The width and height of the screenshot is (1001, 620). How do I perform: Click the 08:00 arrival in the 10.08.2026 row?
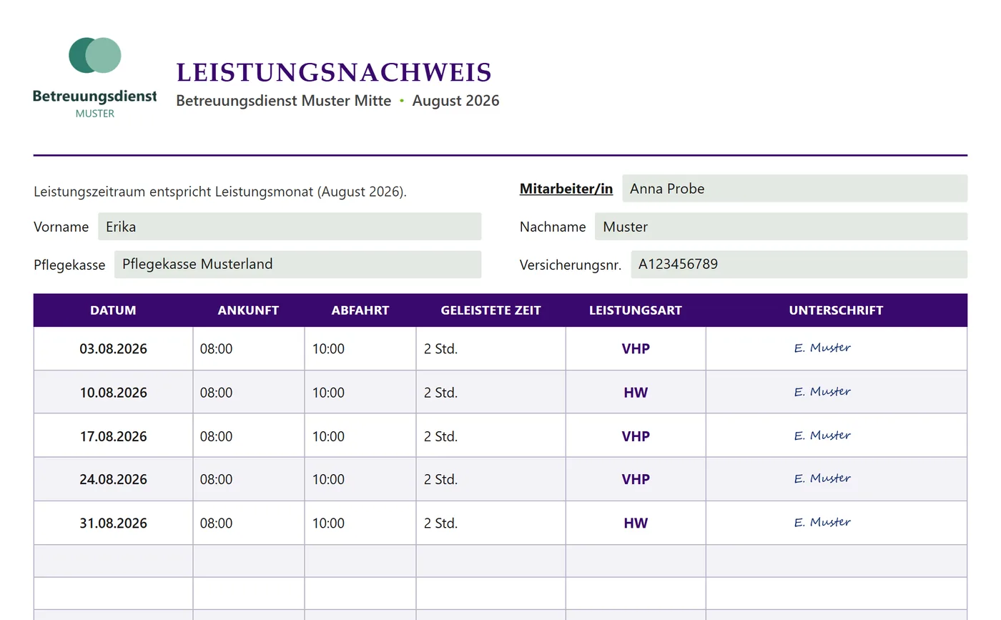click(216, 393)
